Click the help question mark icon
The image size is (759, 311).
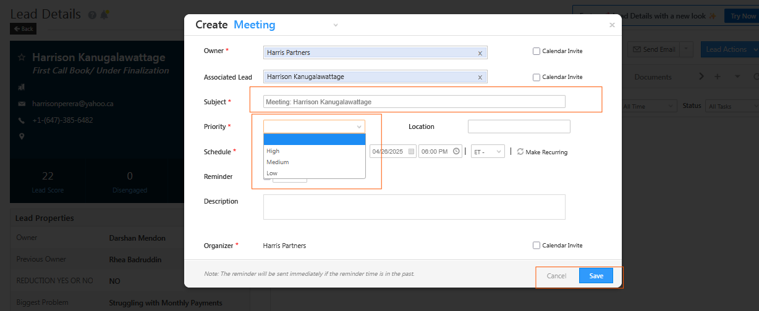tap(92, 15)
